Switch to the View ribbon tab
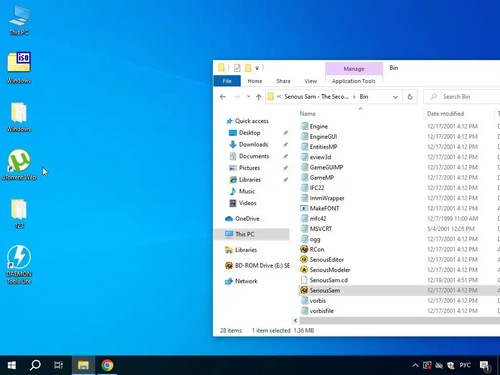The image size is (500, 375). click(311, 81)
